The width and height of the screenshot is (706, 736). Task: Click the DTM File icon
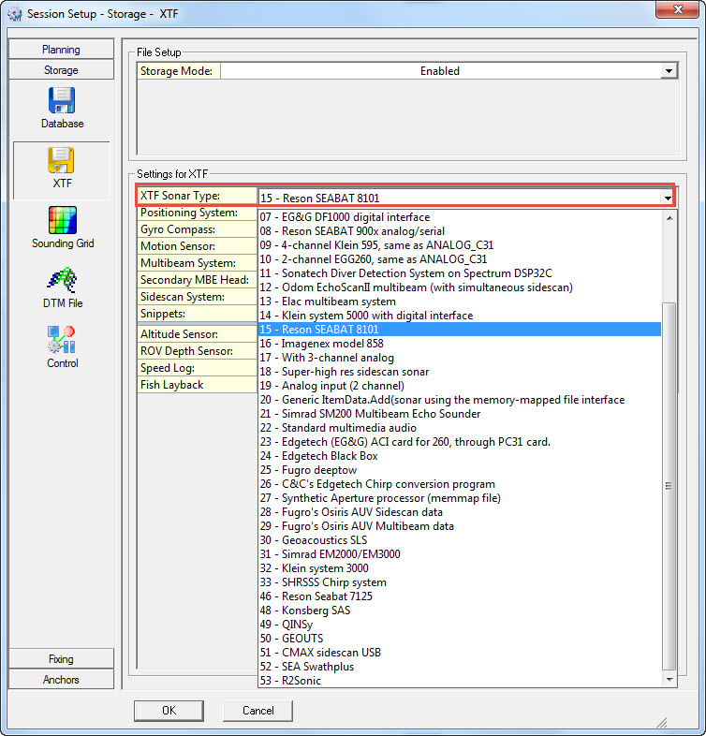pyautogui.click(x=62, y=281)
